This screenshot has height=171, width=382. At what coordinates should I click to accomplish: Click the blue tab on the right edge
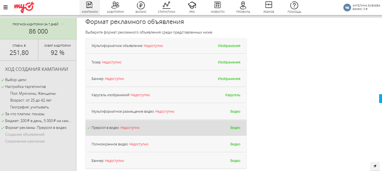point(381,98)
